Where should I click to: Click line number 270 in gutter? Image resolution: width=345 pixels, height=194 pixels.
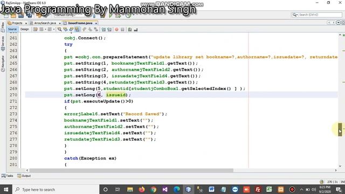tap(13, 95)
